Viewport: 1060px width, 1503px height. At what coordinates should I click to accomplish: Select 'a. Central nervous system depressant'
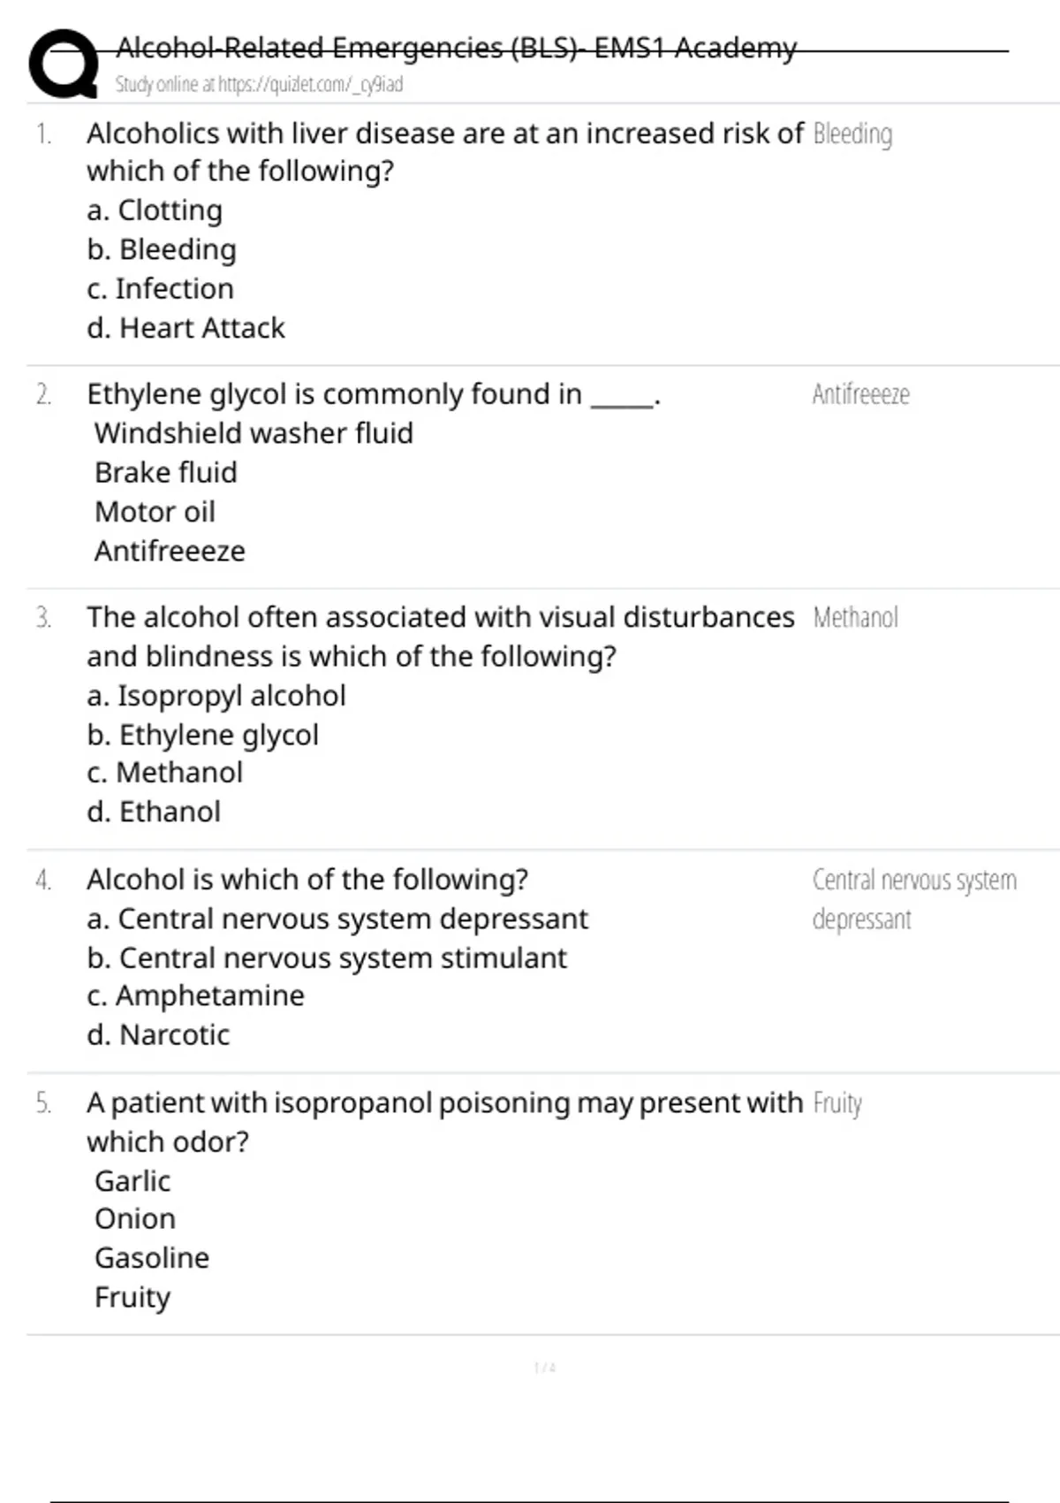tap(337, 919)
